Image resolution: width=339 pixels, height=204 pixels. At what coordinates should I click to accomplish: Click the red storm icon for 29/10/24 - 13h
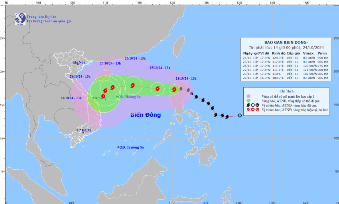coord(103,96)
